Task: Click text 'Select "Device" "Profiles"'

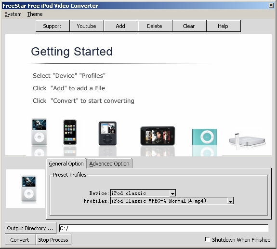Action: [69, 76]
